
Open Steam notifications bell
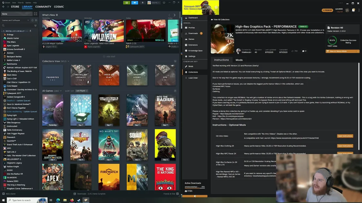click(x=143, y=3)
